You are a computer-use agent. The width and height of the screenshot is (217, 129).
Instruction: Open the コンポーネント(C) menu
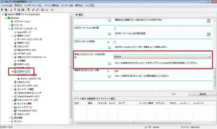tap(33, 5)
